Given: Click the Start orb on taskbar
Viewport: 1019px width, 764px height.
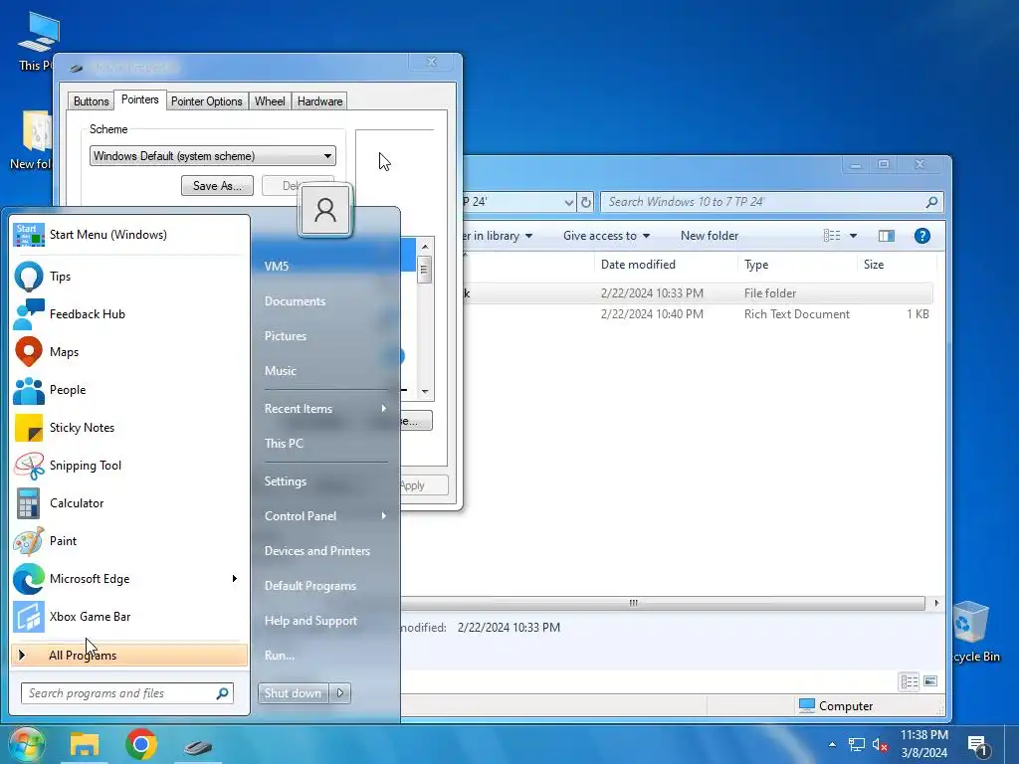Looking at the screenshot, I should (x=26, y=744).
